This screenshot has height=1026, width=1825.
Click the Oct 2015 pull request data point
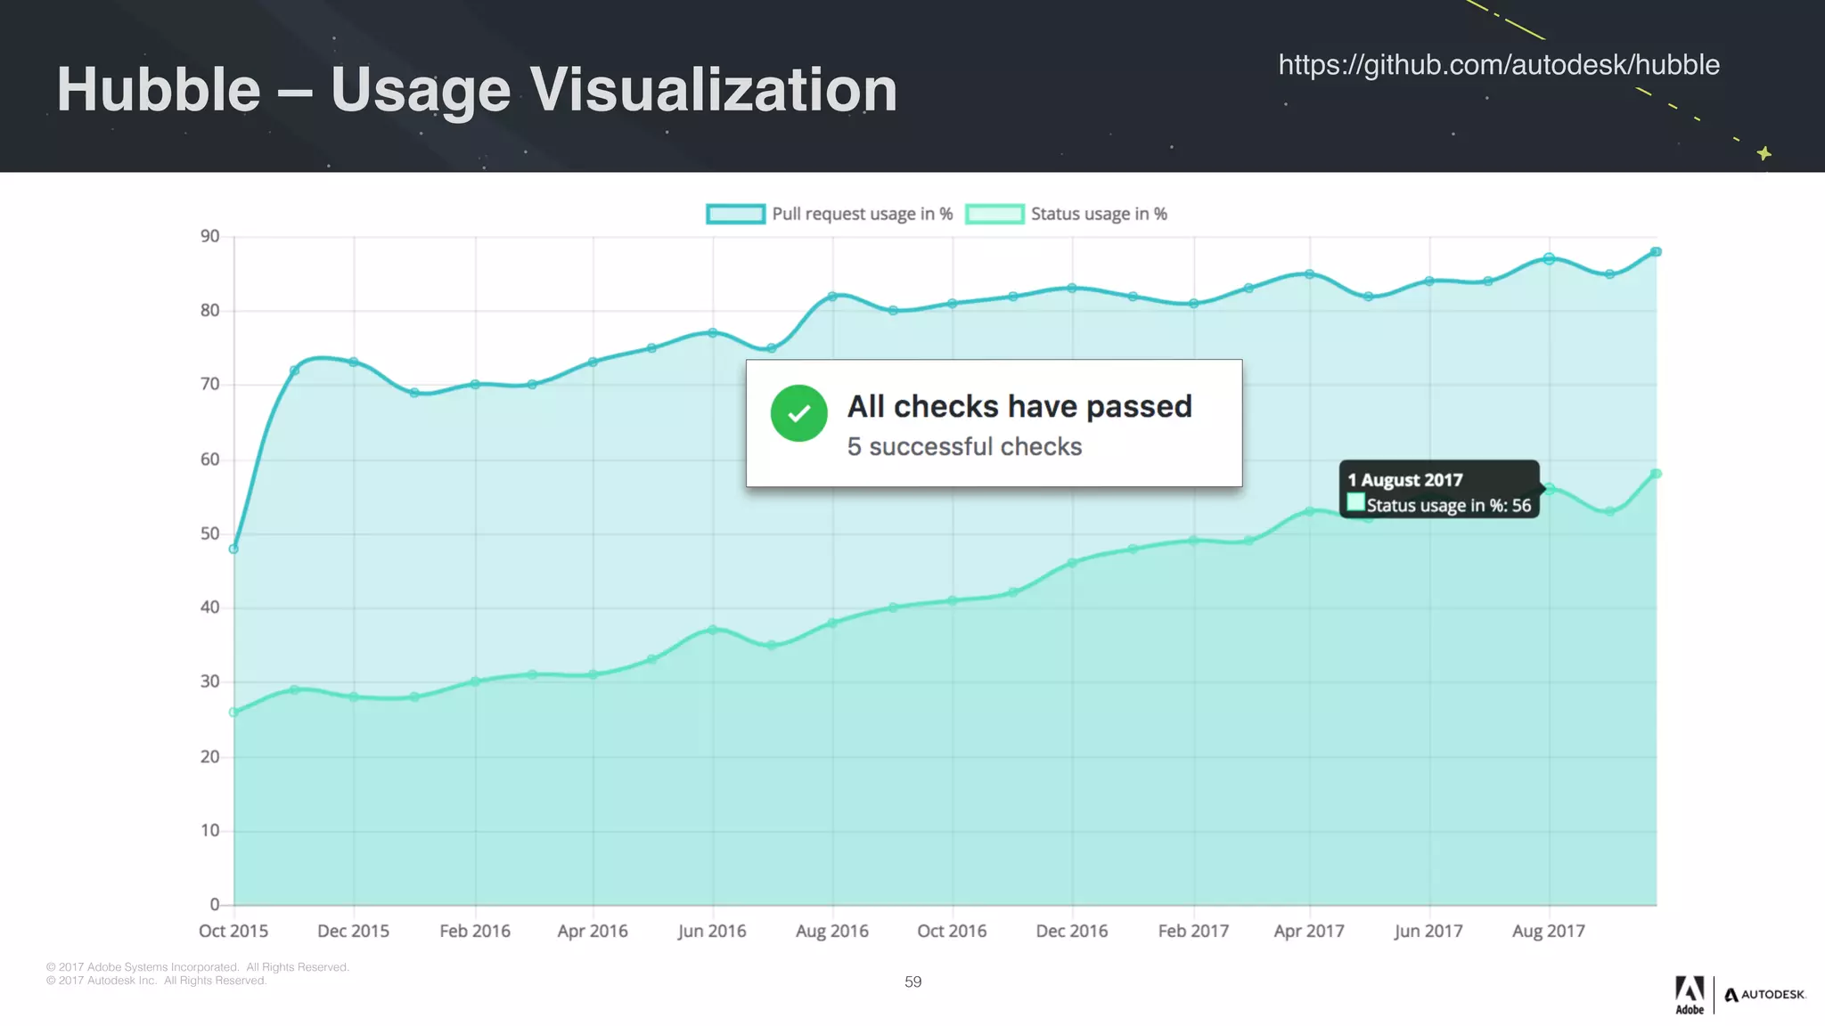click(x=233, y=549)
